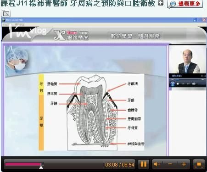Decrease volume with the minus button
Viewport: 207px width, 172px height.
click(170, 164)
